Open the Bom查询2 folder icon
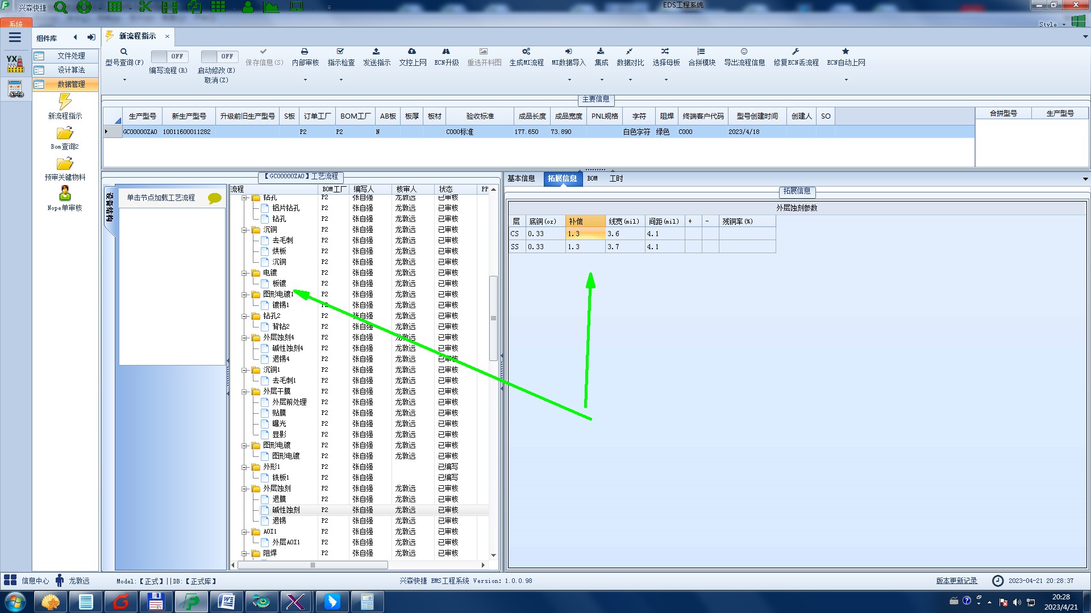The width and height of the screenshot is (1091, 613). coord(65,133)
